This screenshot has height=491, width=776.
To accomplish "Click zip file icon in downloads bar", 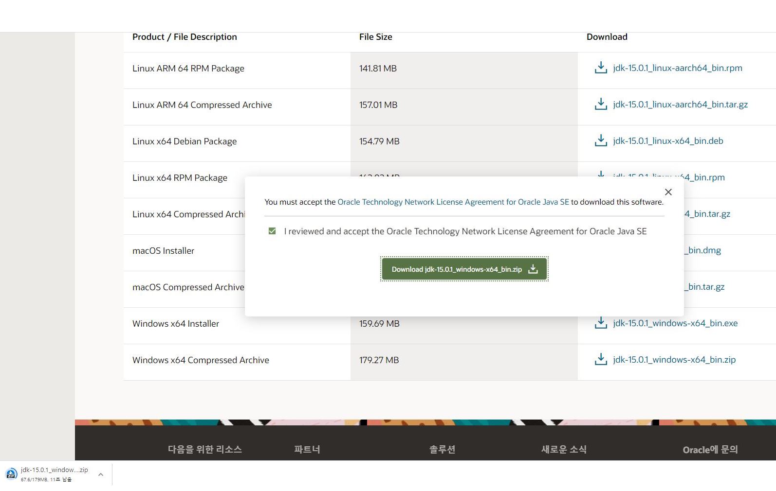I will click(x=11, y=474).
